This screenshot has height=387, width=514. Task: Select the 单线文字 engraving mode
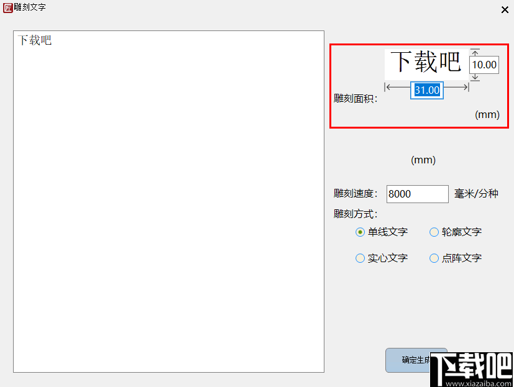point(359,232)
